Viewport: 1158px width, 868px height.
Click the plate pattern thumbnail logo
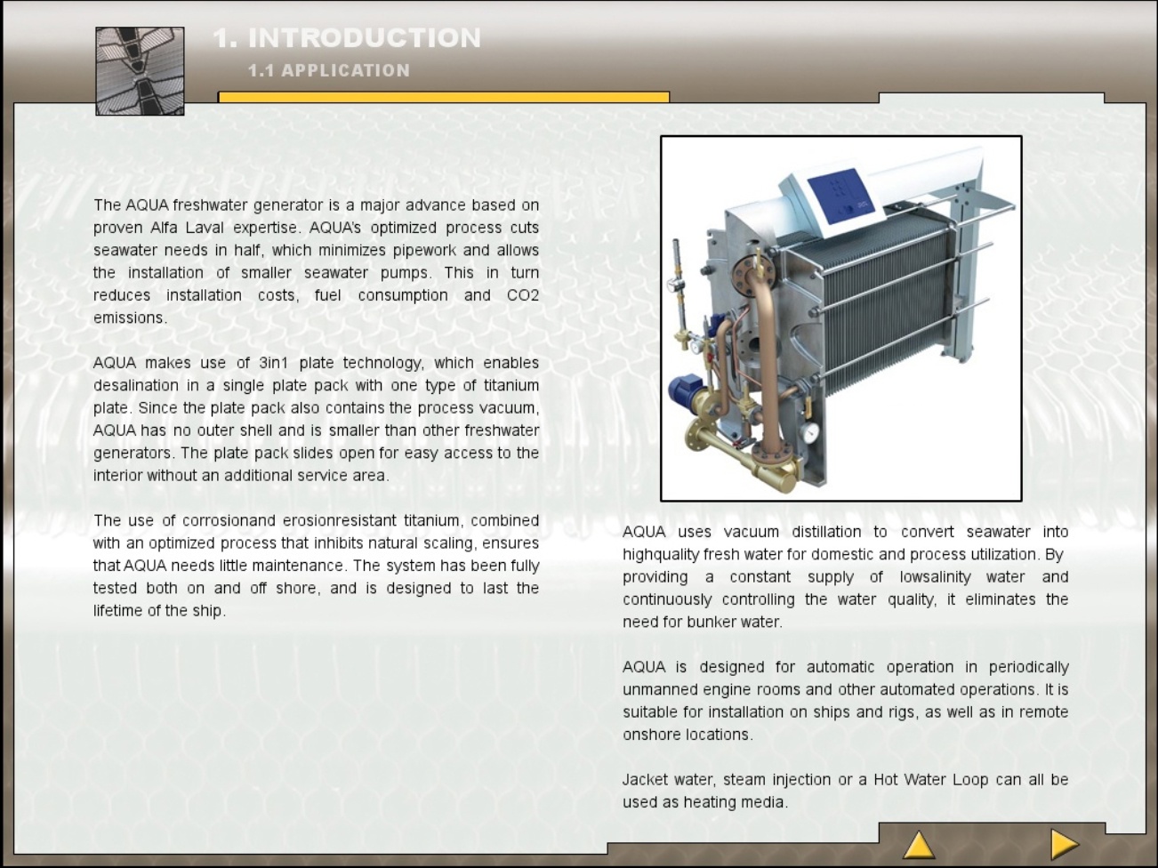point(140,71)
